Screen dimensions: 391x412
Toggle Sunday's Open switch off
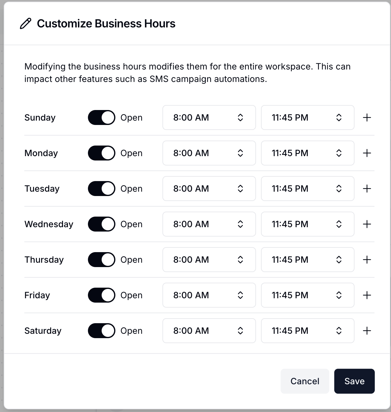(x=101, y=117)
